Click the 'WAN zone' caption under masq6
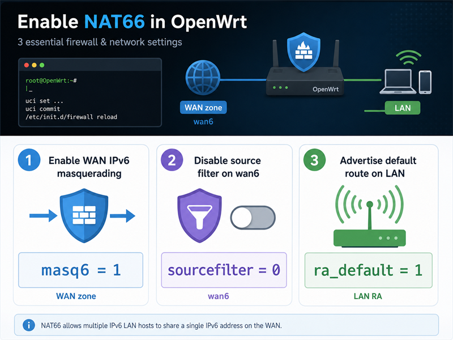The height and width of the screenshot is (340, 453). click(x=76, y=296)
